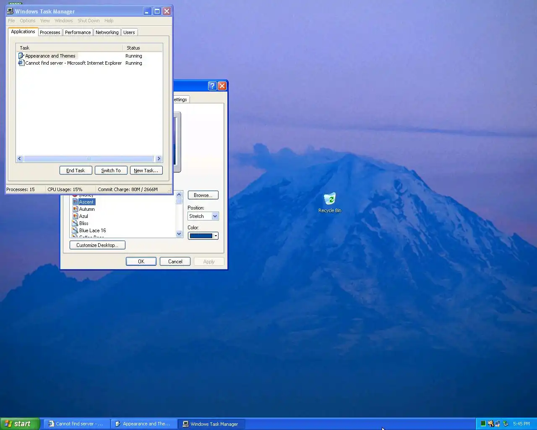
Task: Click the CPU Usage: 15% status entry
Action: point(65,189)
